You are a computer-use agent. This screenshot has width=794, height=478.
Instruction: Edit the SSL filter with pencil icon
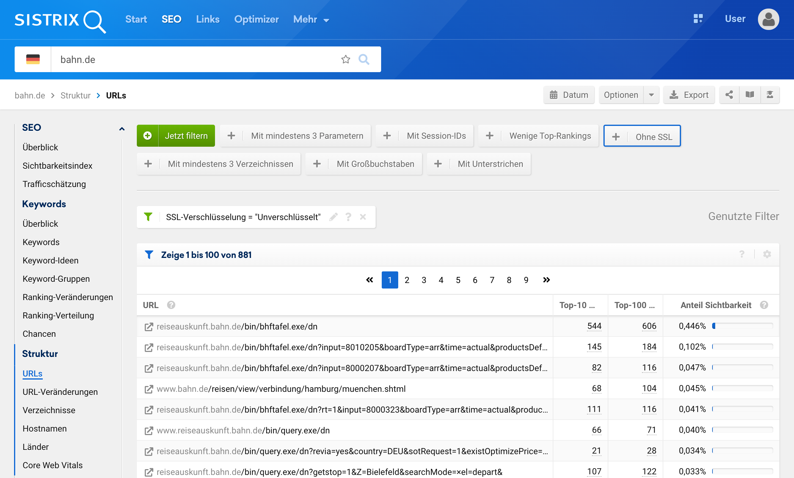333,217
